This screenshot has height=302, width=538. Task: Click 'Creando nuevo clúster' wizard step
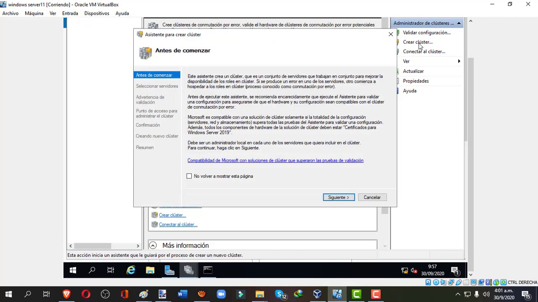tap(157, 136)
